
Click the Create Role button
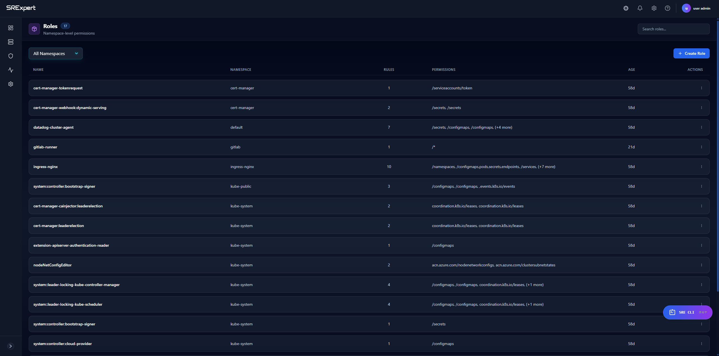(691, 53)
